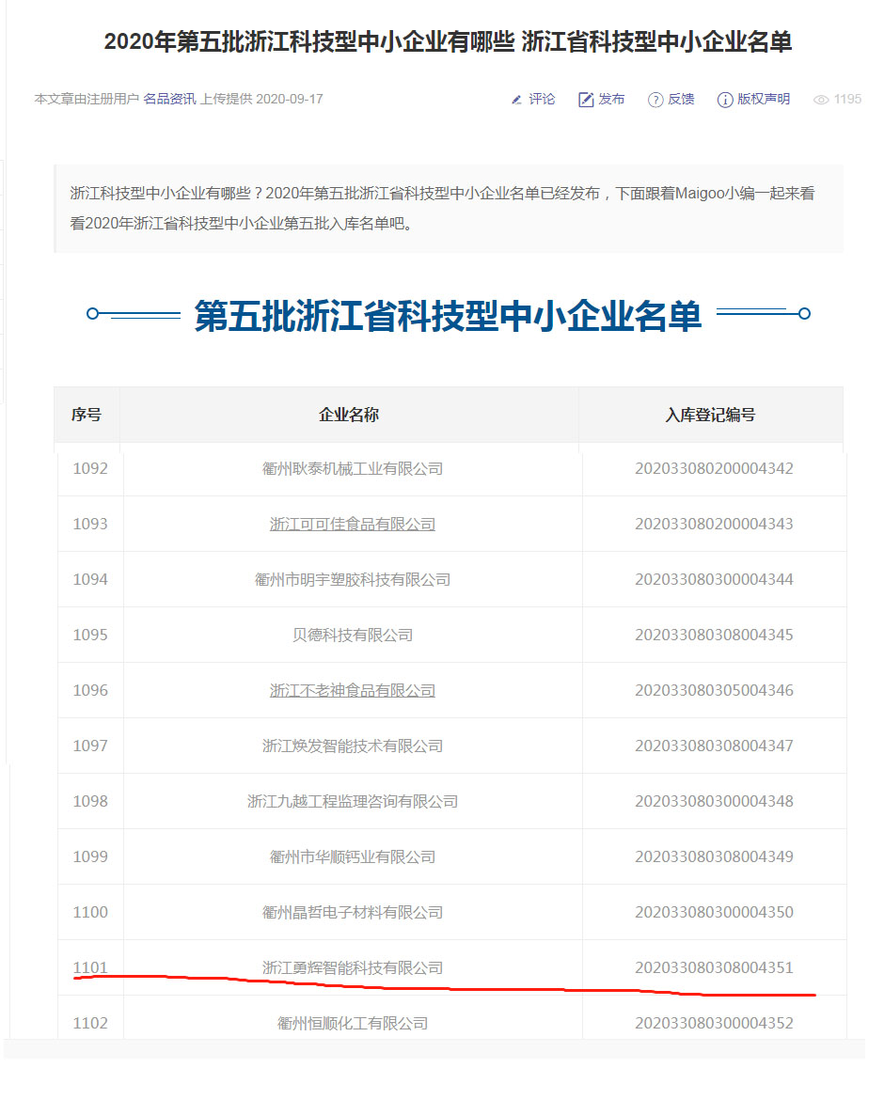Open the 浙江可可佳食品有限公司 company link
The image size is (884, 1115).
(x=353, y=524)
